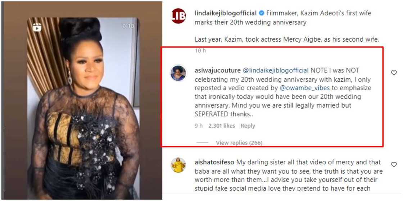Expand View replies (266)
The image size is (403, 201).
click(239, 142)
